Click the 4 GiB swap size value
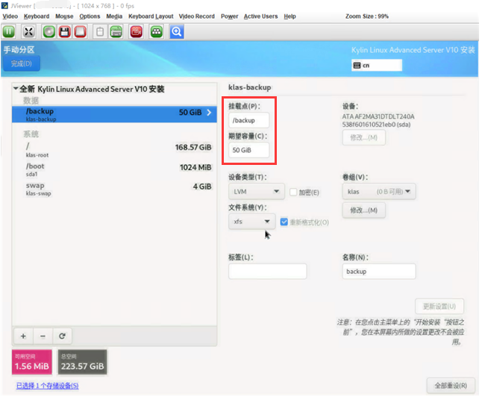 click(x=202, y=187)
